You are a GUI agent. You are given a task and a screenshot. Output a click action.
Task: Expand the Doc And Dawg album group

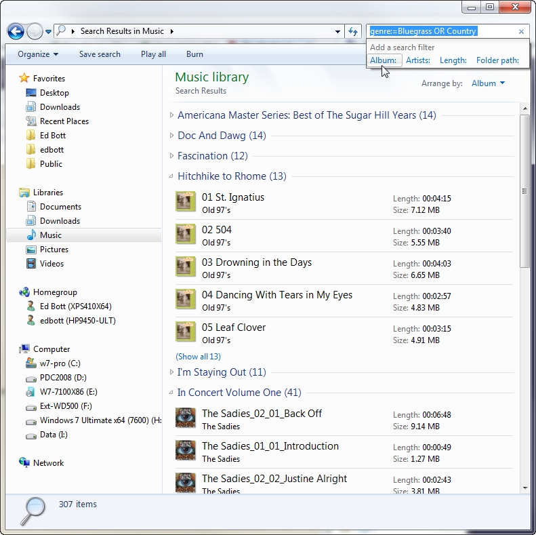pyautogui.click(x=171, y=136)
